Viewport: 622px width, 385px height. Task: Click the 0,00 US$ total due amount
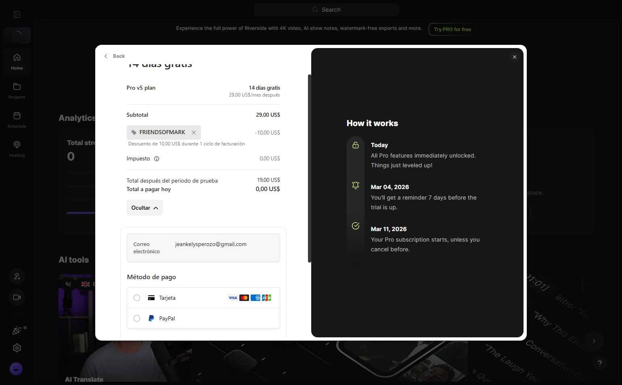(x=268, y=189)
